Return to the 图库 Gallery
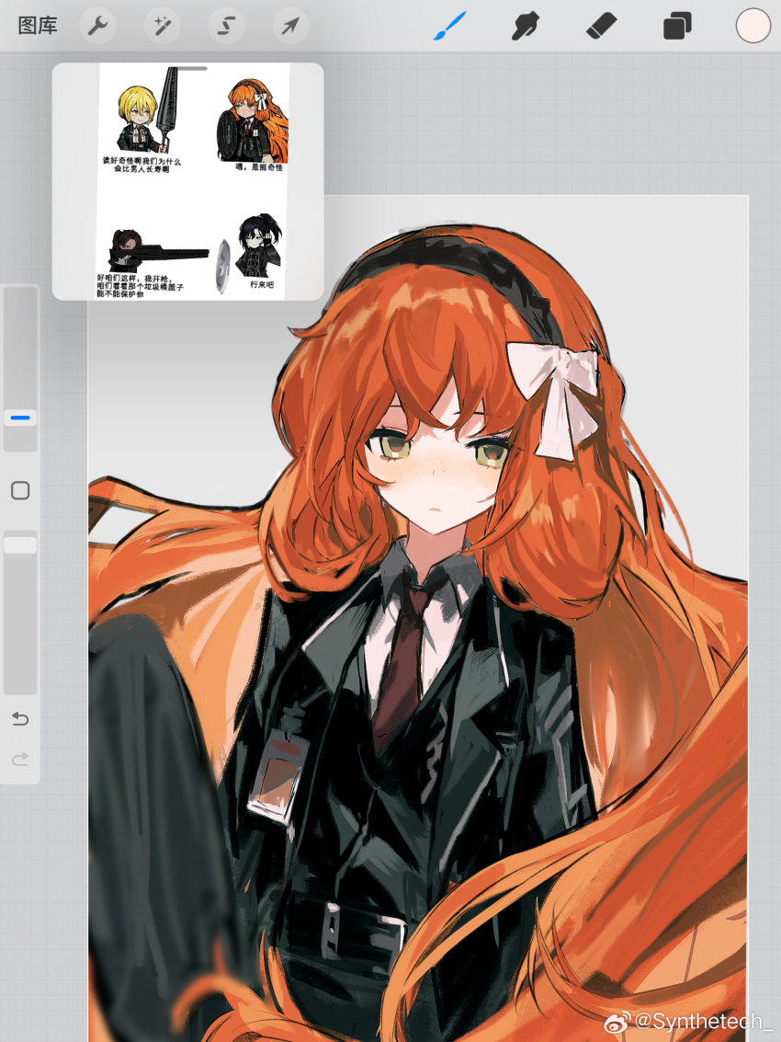781x1042 pixels. coord(37,26)
